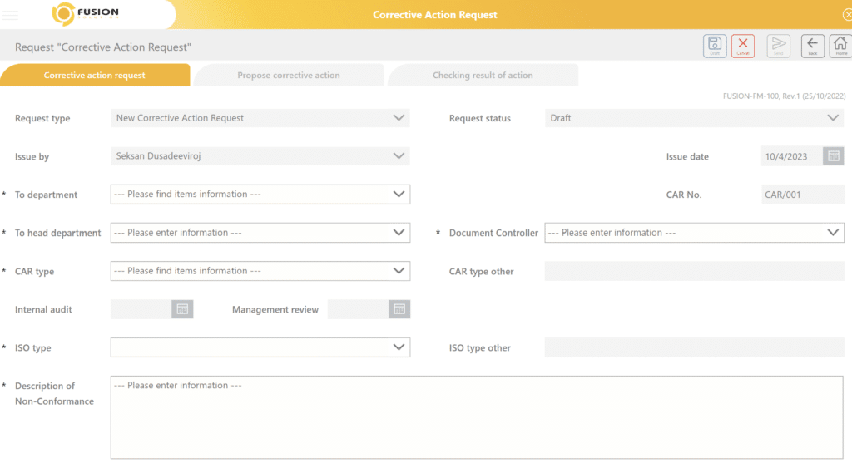Screen dimensions: 852x463
Task: Open the Document Controller dropdown
Action: tap(695, 233)
